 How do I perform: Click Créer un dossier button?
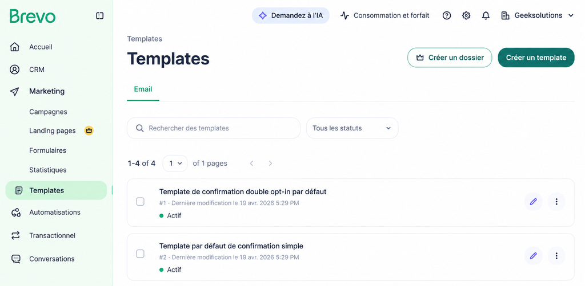click(x=450, y=58)
